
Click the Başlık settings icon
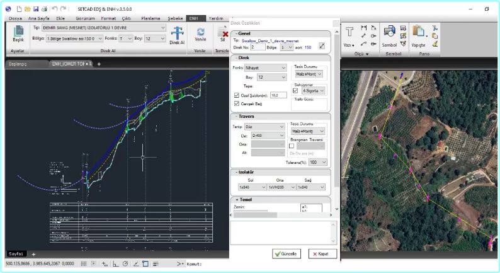click(18, 31)
